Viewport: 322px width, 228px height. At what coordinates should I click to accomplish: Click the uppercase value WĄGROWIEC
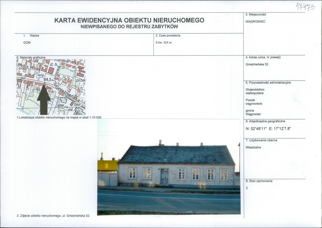coord(255,22)
